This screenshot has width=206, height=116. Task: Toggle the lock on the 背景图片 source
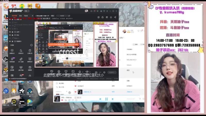coord(12,41)
